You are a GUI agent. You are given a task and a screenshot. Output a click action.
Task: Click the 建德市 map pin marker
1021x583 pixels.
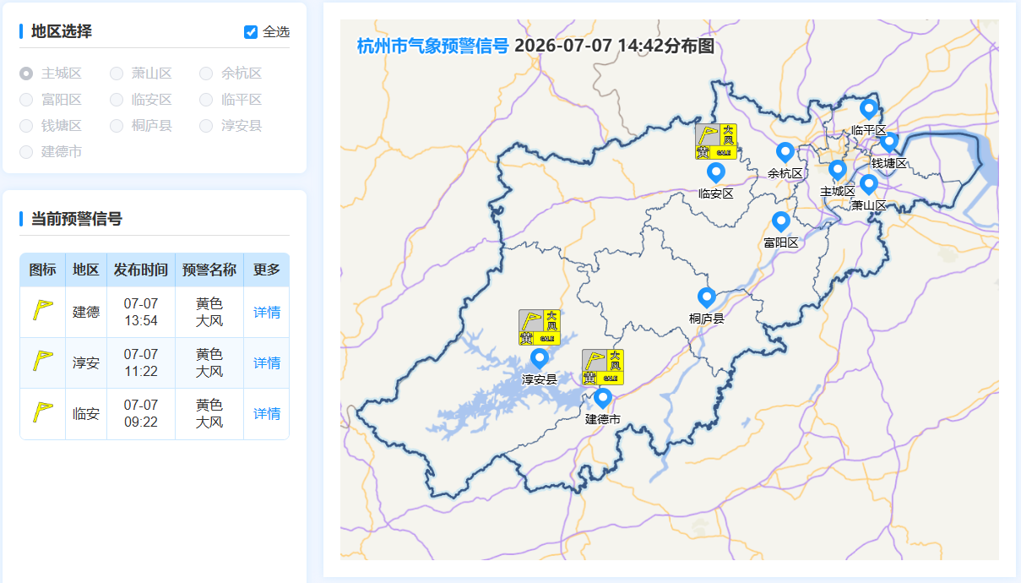pyautogui.click(x=603, y=398)
